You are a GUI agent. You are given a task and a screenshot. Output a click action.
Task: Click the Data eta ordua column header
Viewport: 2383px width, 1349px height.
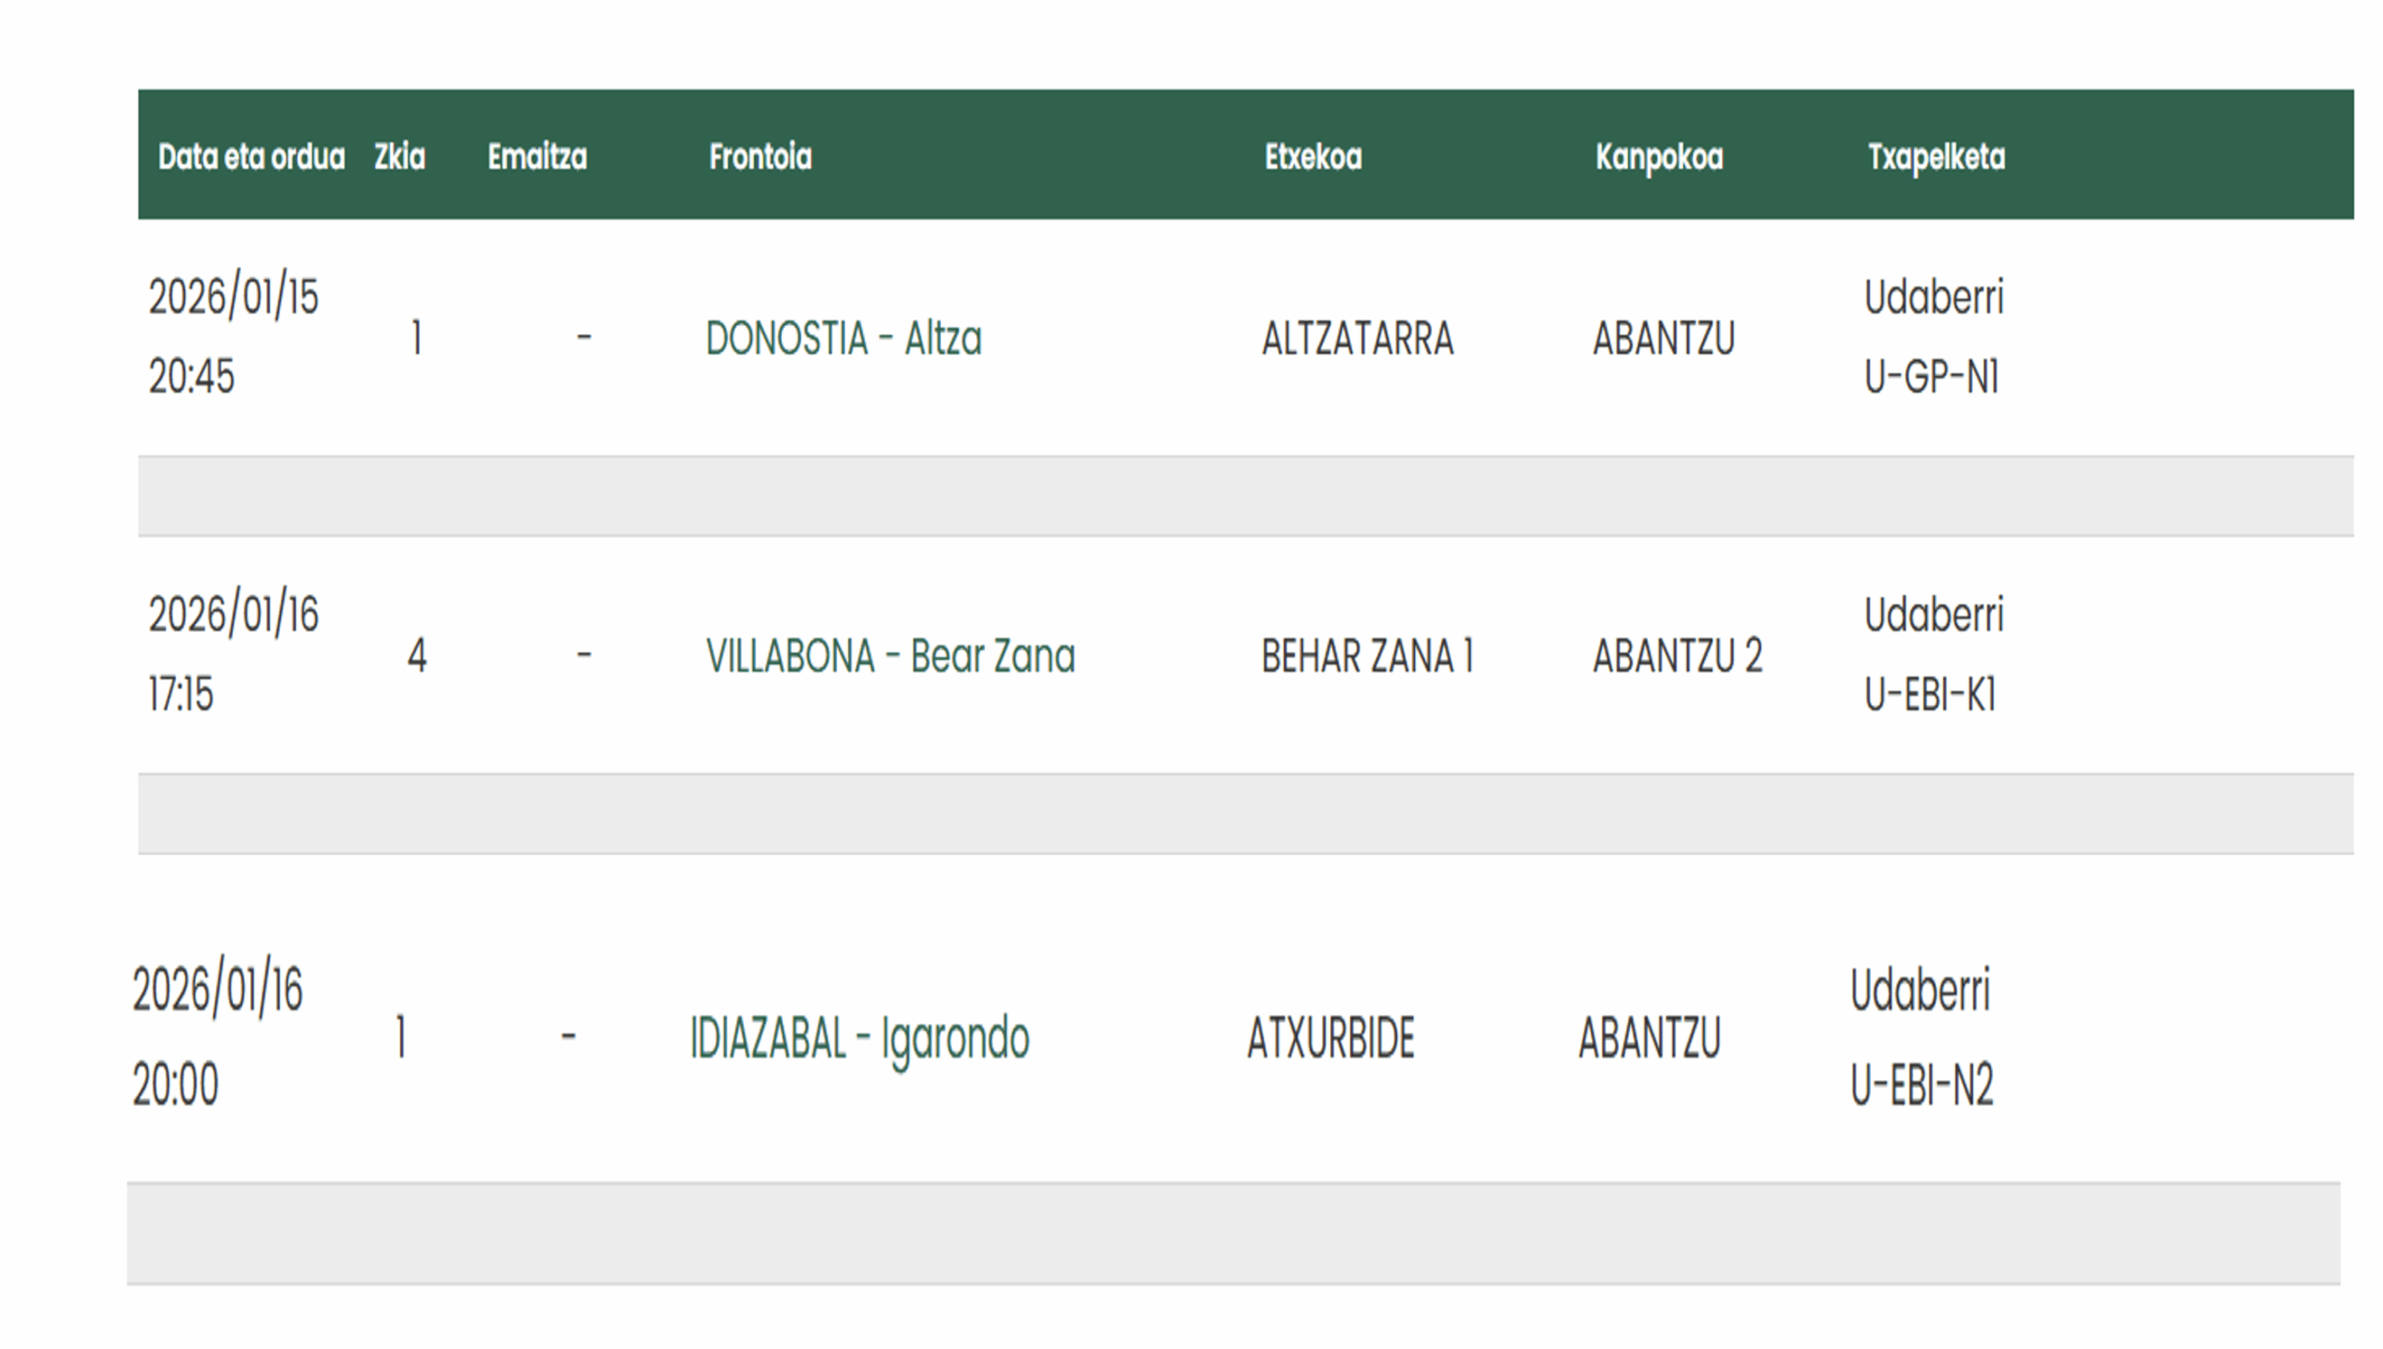(250, 156)
